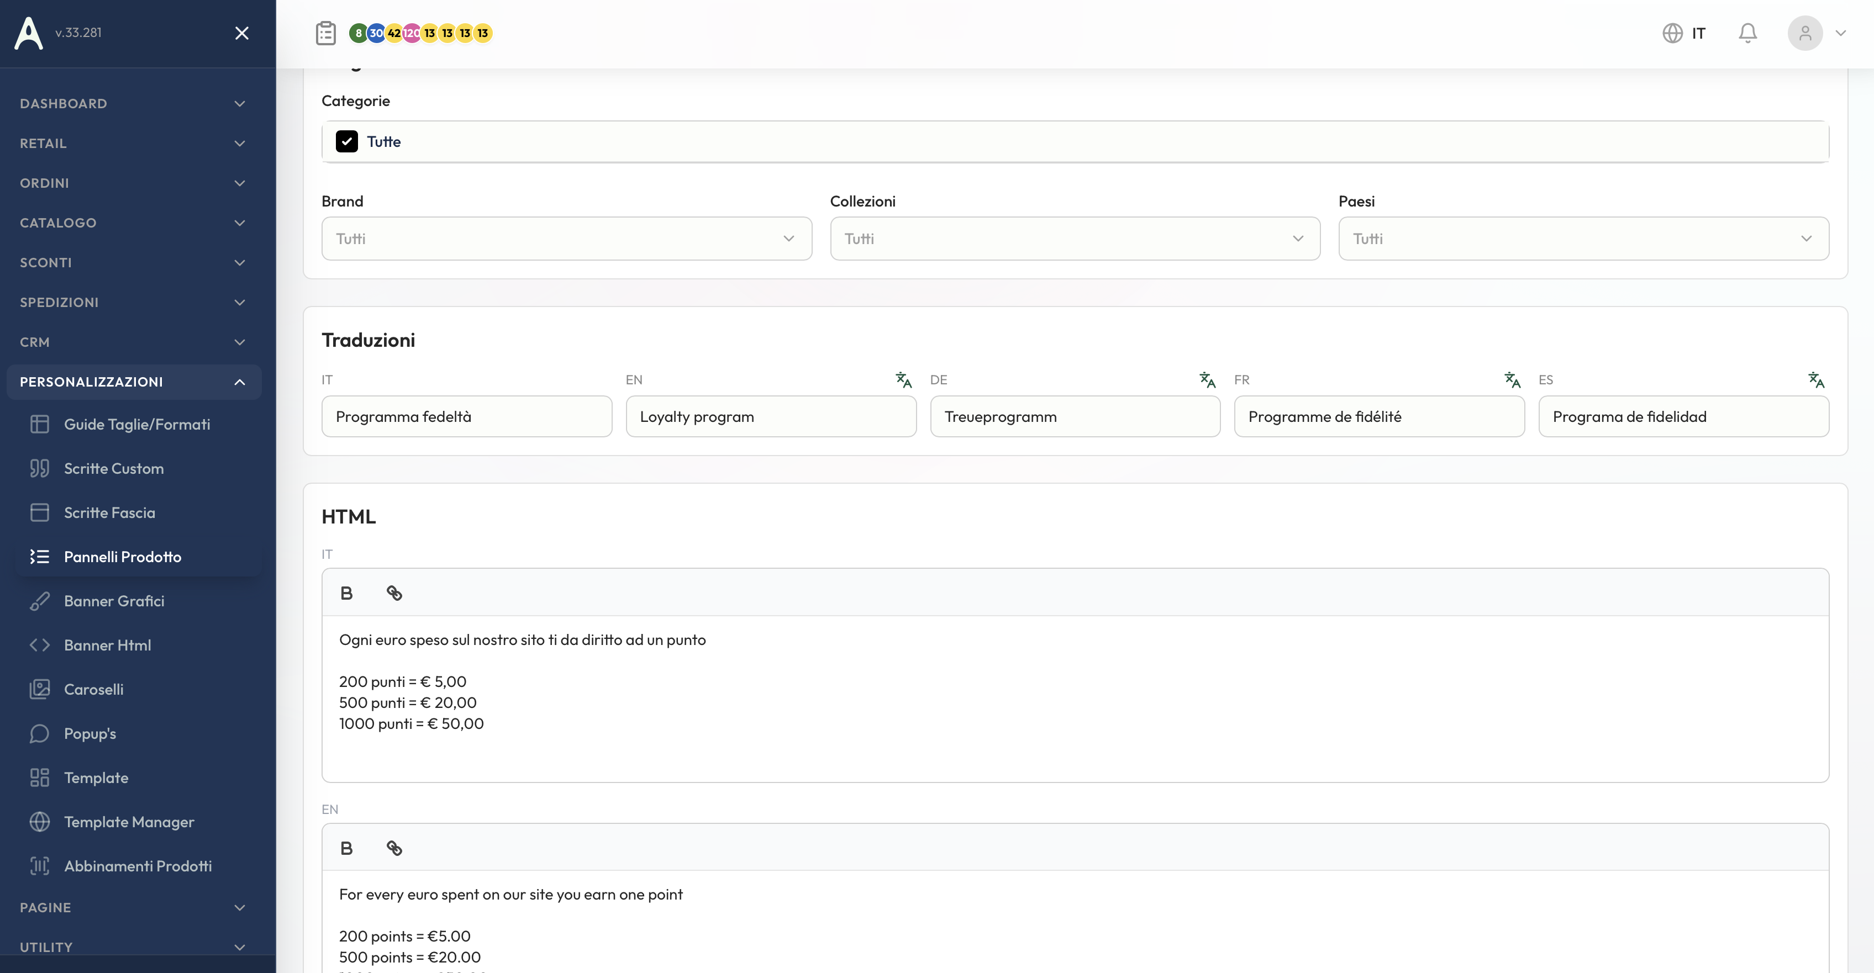
Task: Expand the CRM sidebar section
Action: 133,342
